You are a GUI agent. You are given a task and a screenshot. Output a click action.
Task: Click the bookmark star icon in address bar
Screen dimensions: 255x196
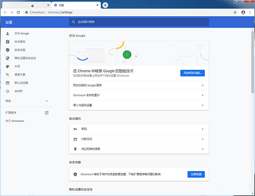pyautogui.click(x=235, y=12)
